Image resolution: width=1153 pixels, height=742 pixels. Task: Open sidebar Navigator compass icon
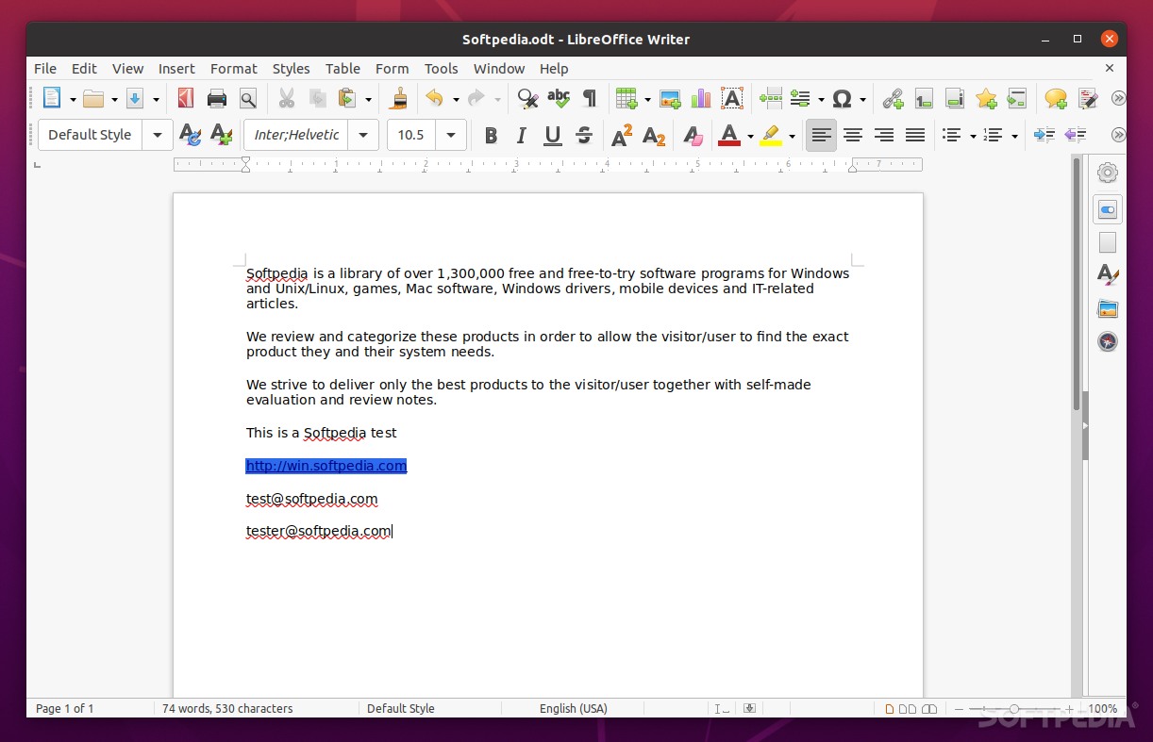[x=1108, y=341]
